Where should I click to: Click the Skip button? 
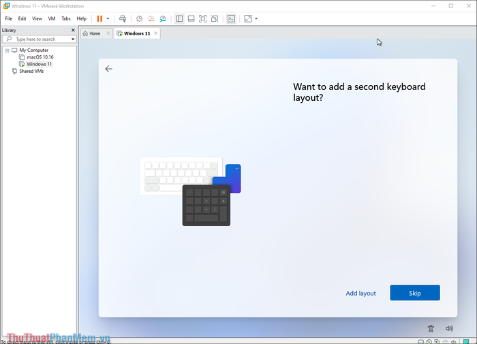tap(415, 293)
